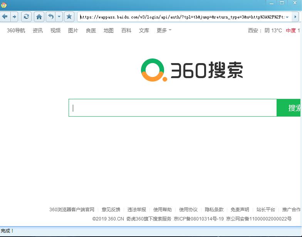Click 京ICP备08010314号-19 link
Screen dimensions: 302x237
coord(199,219)
